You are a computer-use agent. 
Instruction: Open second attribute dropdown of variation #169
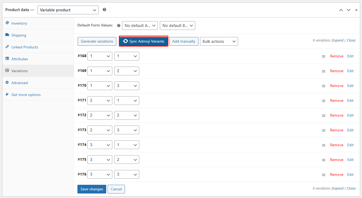pos(127,71)
